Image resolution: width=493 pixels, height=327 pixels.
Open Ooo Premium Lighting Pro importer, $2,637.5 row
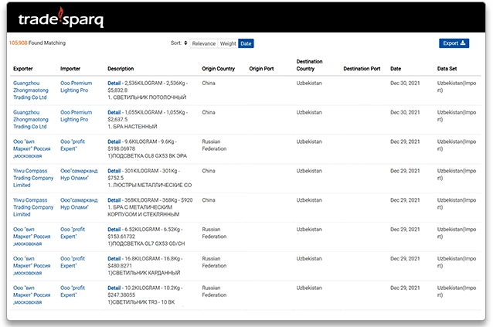coord(76,116)
